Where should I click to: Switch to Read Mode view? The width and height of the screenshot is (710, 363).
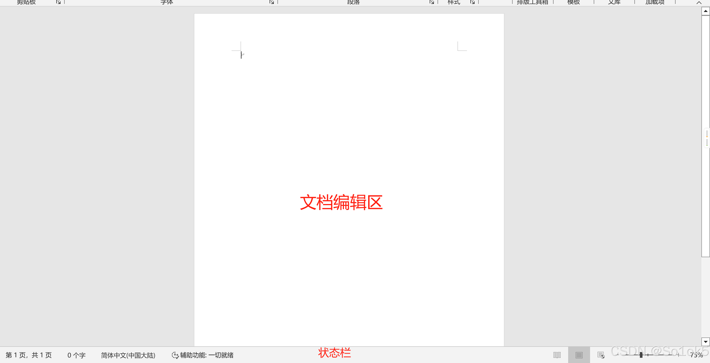tap(557, 355)
